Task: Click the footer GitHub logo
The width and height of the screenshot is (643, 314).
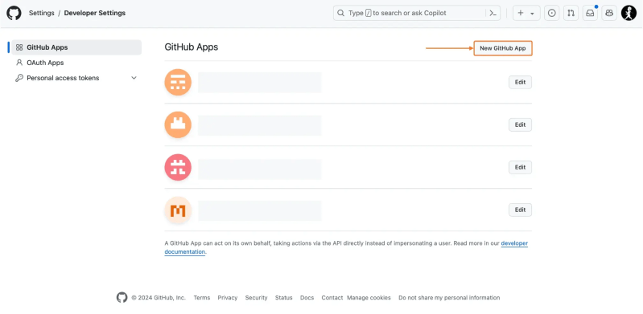Action: 122,298
